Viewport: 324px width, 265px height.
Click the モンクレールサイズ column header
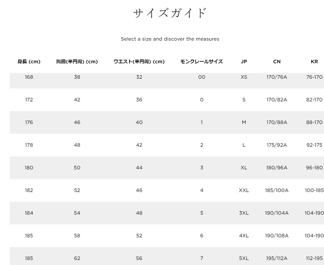(x=201, y=62)
